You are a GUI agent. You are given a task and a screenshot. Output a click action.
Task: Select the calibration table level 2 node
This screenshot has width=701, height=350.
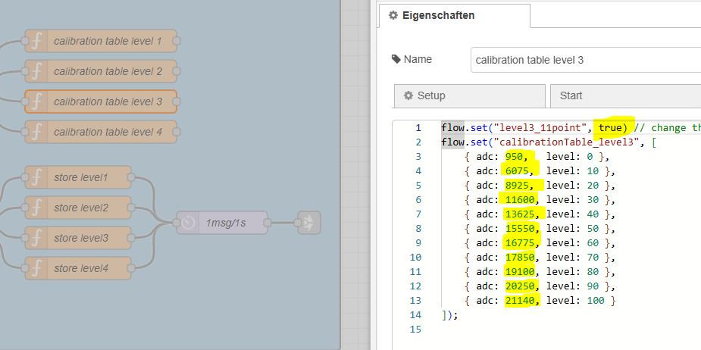[101, 71]
